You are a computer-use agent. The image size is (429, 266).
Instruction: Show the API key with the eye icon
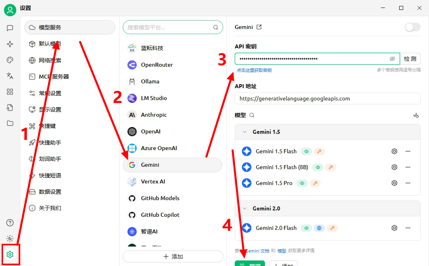392,59
